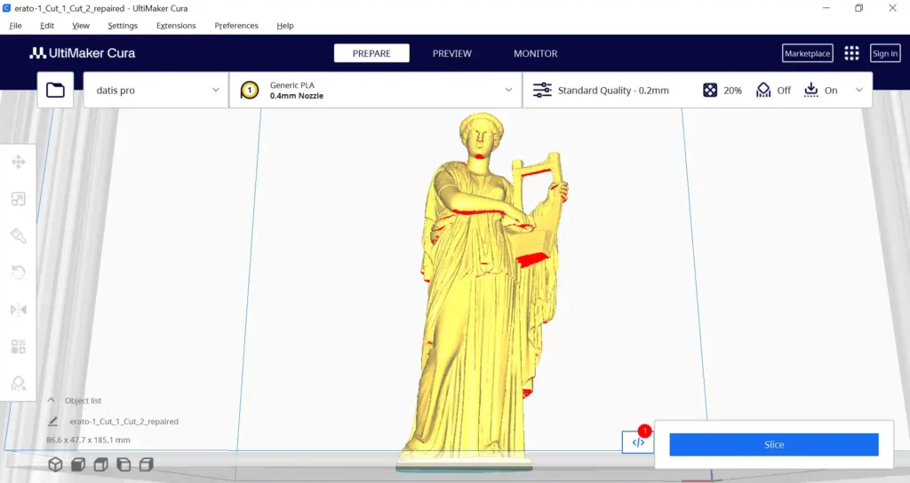Open the Edit menu
The height and width of the screenshot is (483, 910).
coord(47,26)
